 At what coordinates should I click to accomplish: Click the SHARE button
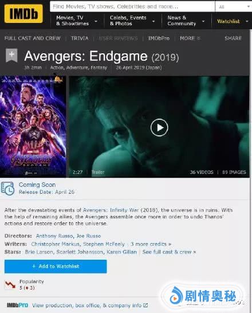coord(233,38)
